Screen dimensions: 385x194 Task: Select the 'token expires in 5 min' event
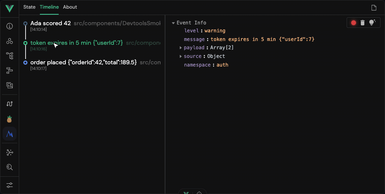tap(77, 43)
